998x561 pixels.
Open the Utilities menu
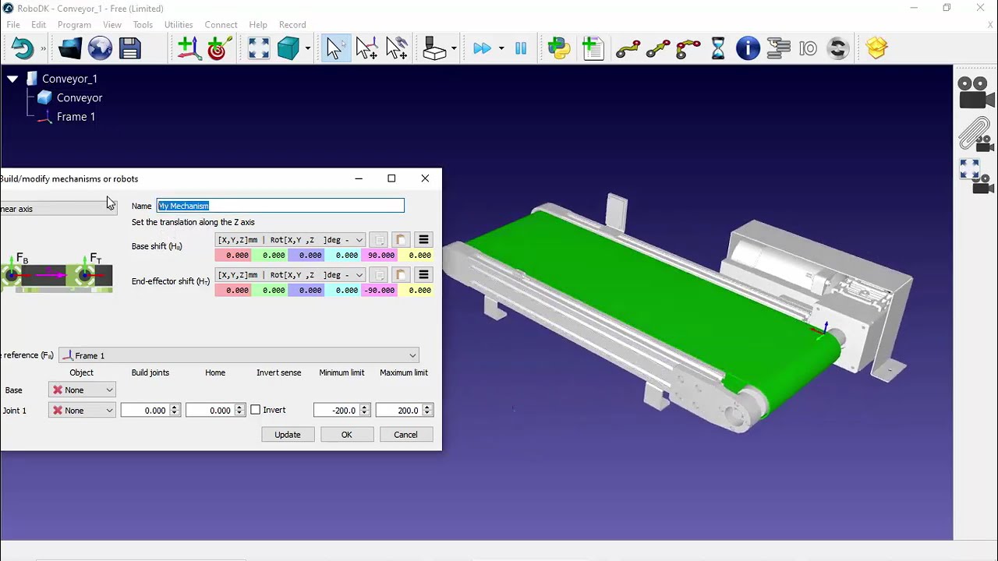[x=179, y=25]
